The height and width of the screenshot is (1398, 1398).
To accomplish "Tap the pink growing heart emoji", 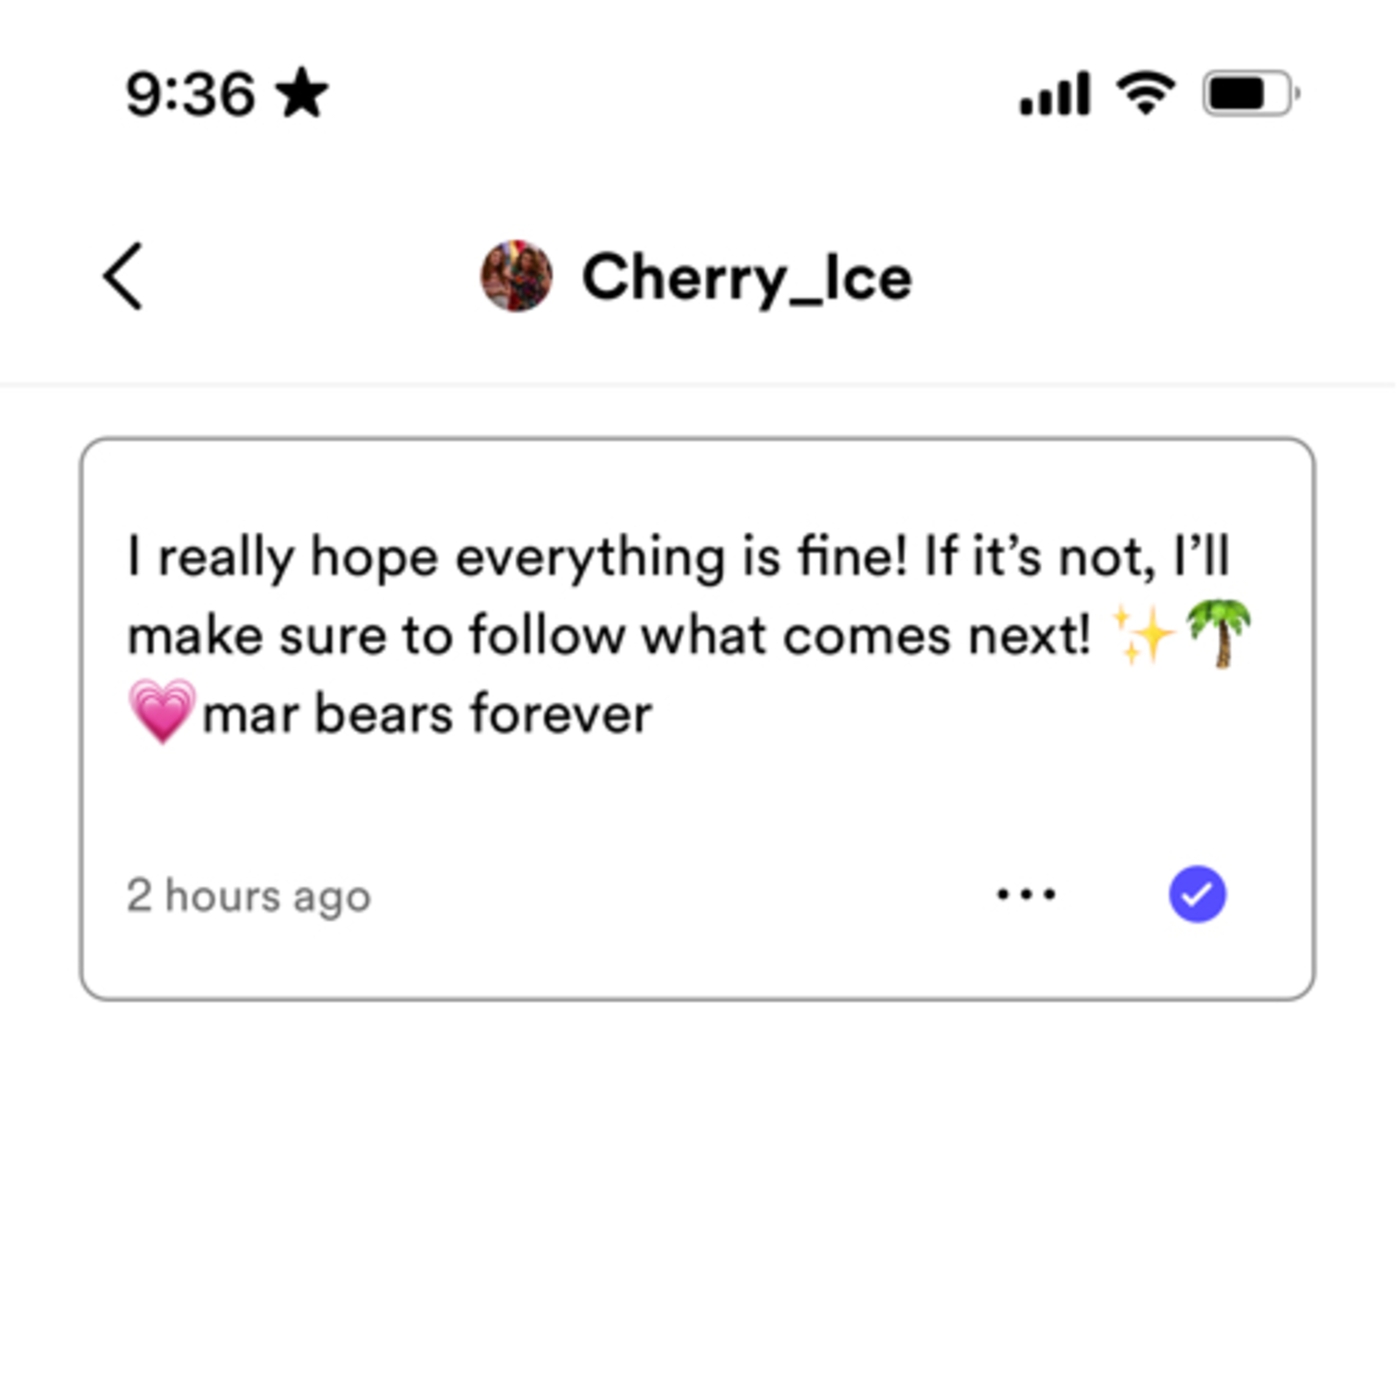I will point(162,712).
